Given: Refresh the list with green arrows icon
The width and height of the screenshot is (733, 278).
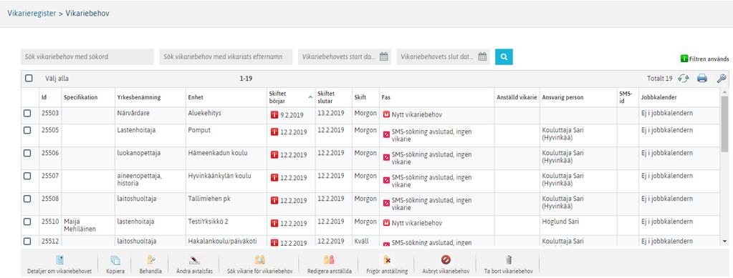Looking at the screenshot, I should tap(684, 79).
